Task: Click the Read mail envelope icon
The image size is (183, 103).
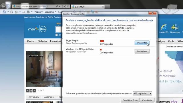Action: pos(23,12)
